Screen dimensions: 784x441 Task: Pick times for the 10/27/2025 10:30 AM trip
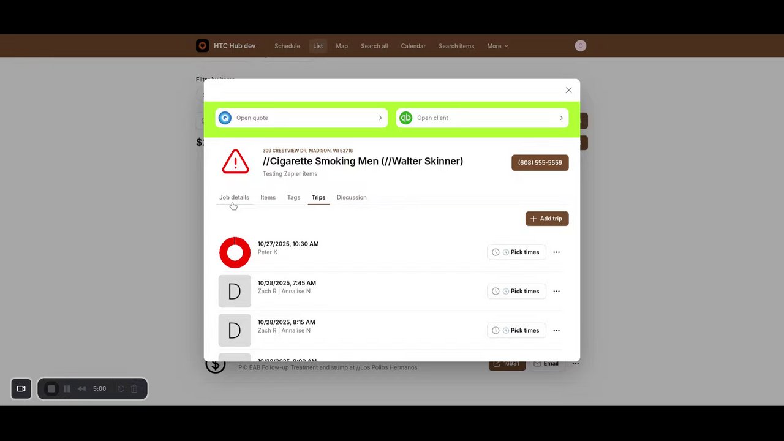pos(516,252)
